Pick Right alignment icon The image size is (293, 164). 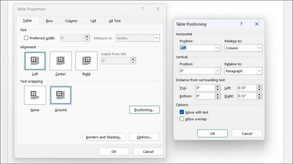(86, 61)
